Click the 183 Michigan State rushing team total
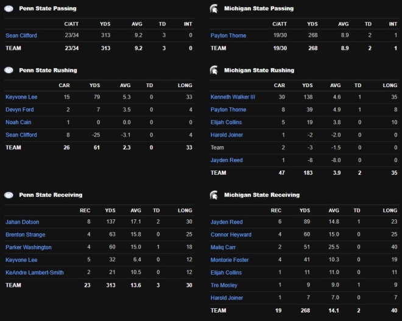This screenshot has height=321, width=402. coord(308,173)
